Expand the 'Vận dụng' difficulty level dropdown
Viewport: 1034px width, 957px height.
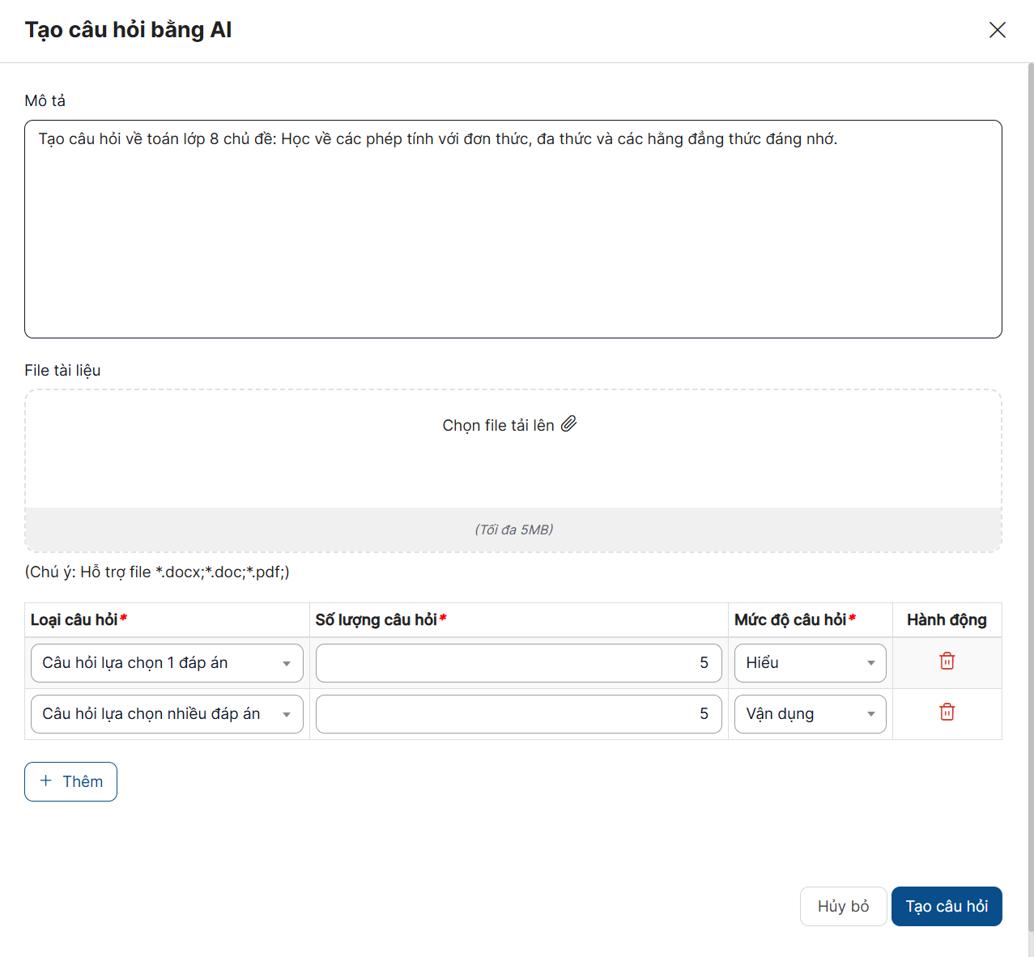810,714
